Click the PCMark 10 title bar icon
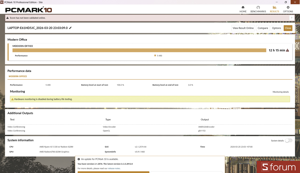This screenshot has height=173, width=300. [x=2, y=2]
